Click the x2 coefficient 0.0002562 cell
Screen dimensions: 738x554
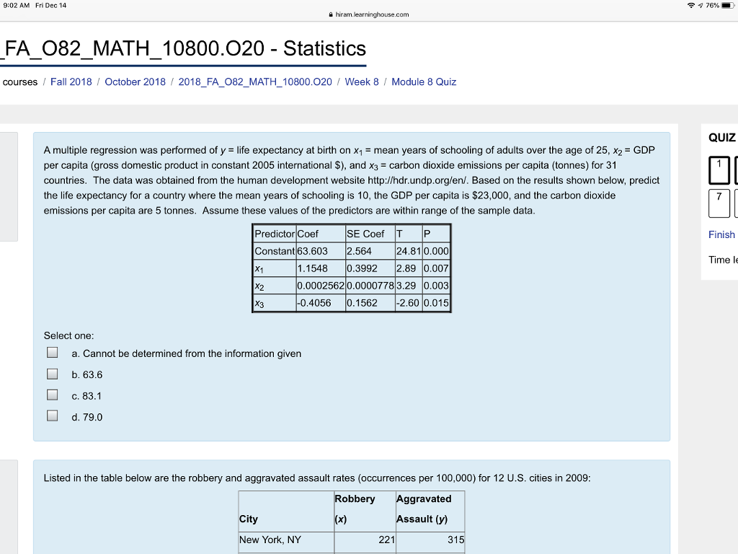[x=321, y=286]
